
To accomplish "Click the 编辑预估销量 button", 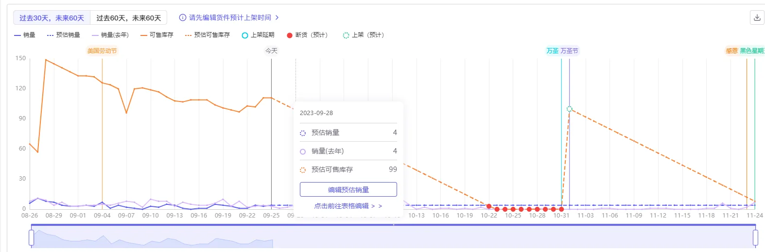I will click(348, 189).
